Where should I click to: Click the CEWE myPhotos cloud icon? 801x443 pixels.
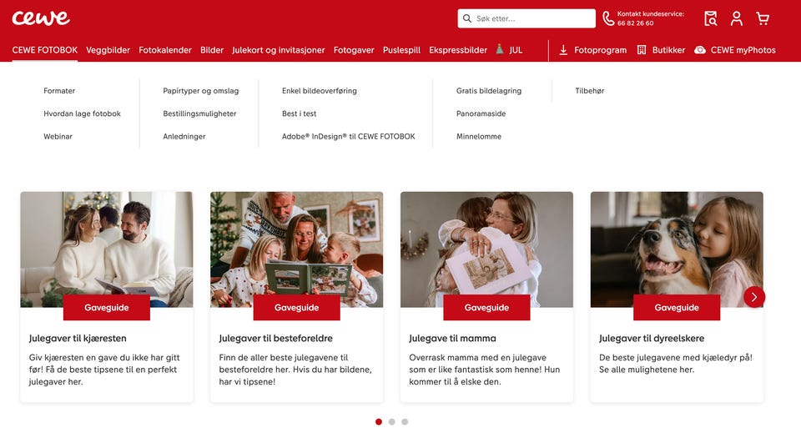coord(700,50)
